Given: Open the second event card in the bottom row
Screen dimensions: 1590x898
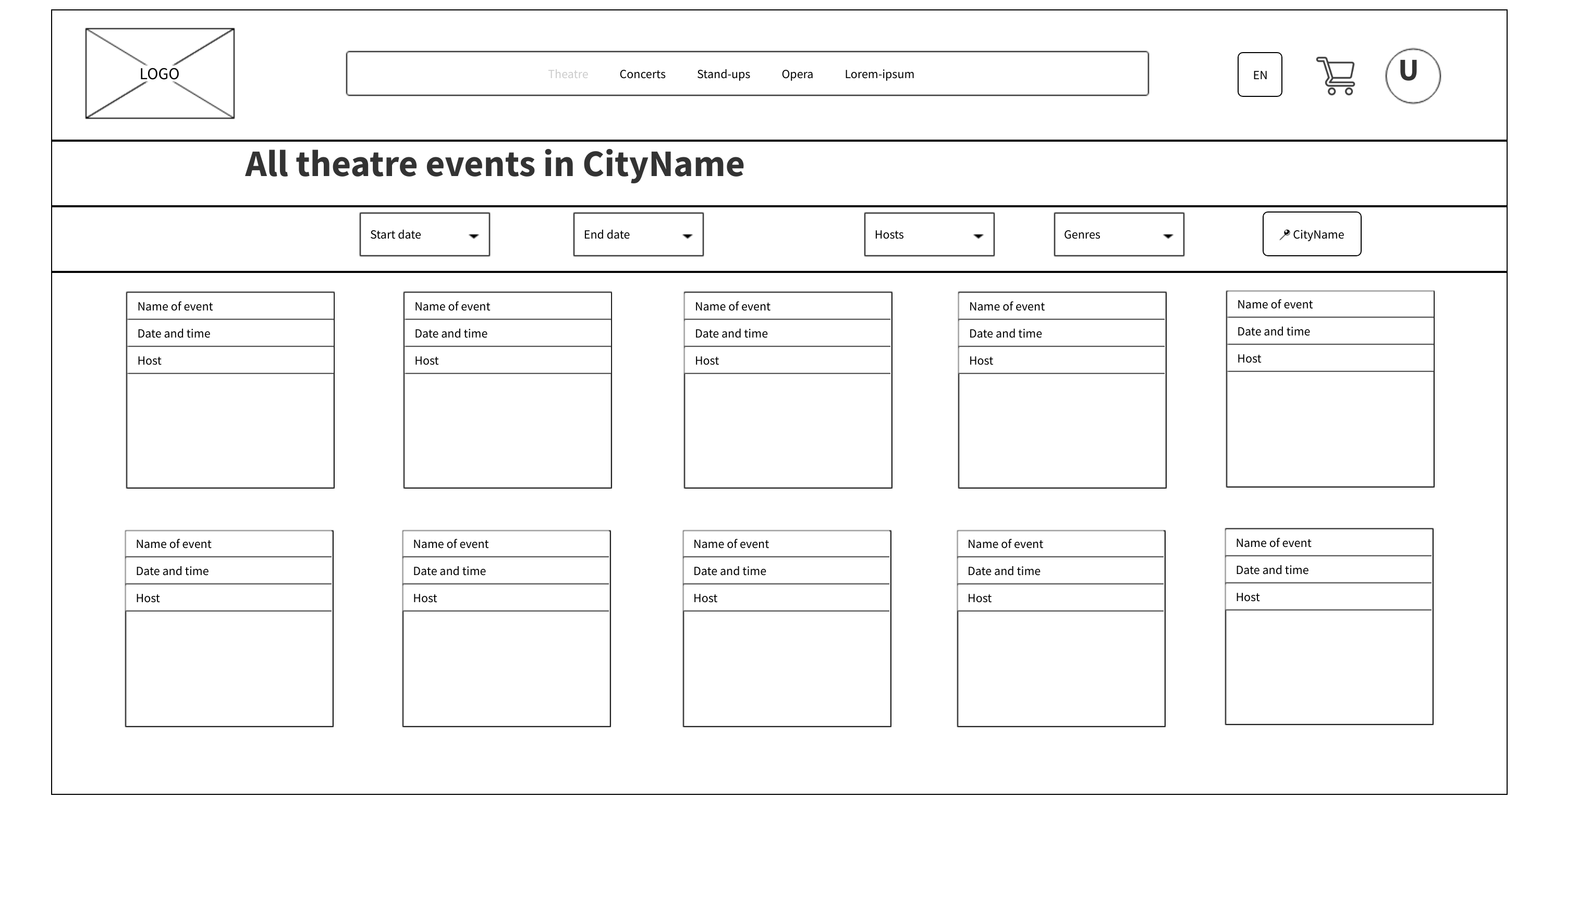Looking at the screenshot, I should pos(507,628).
